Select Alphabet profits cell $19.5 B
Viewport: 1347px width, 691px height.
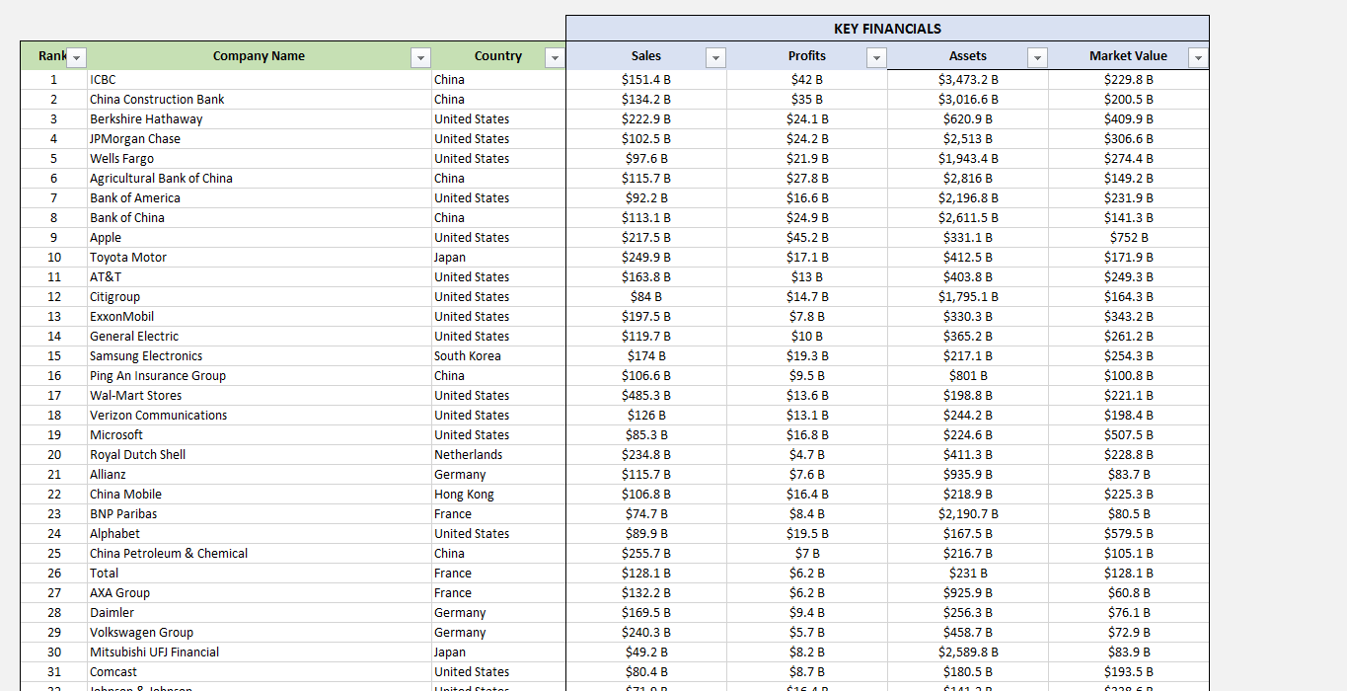coord(806,534)
